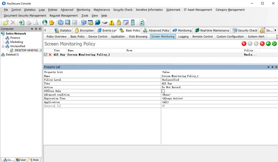Add a policy with red plus button

coord(244,44)
